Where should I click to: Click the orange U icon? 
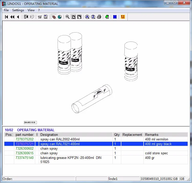[x=123, y=17]
